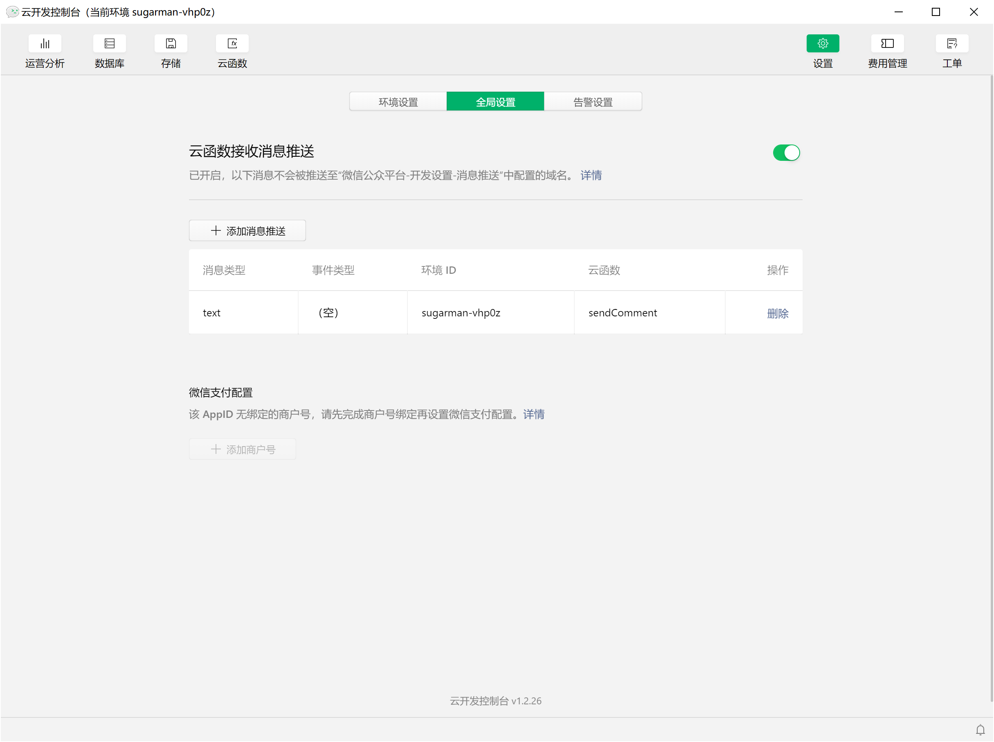Open the 存储 storage icon
Viewport: 994px width, 742px height.
coord(171,43)
